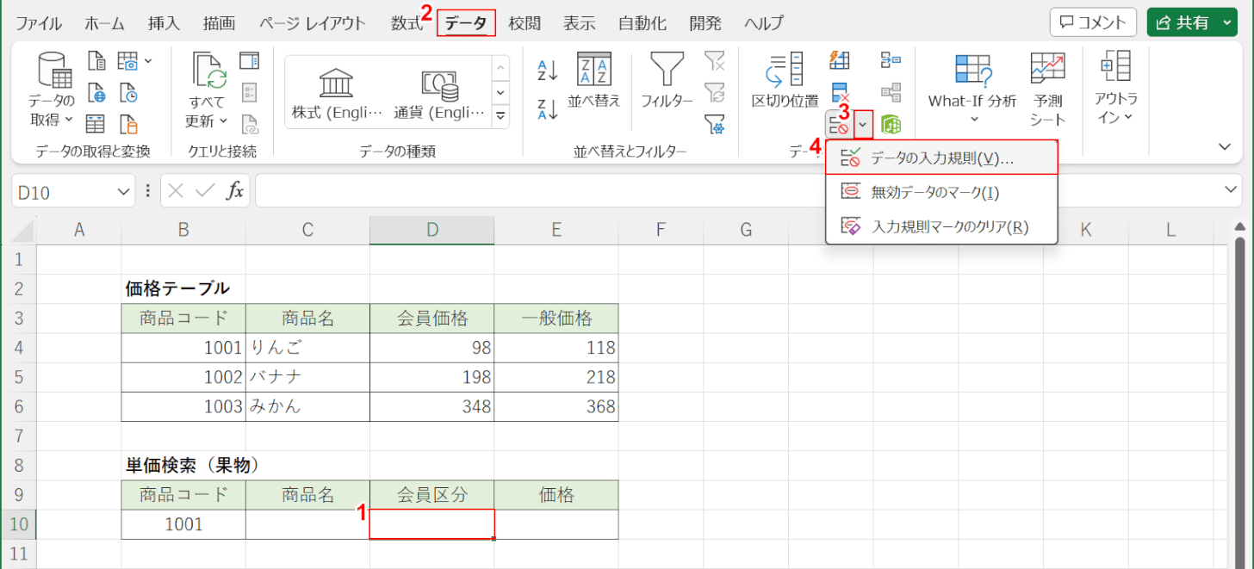
Task: Sort ascending with the A-to-Z icon
Action: pos(548,70)
